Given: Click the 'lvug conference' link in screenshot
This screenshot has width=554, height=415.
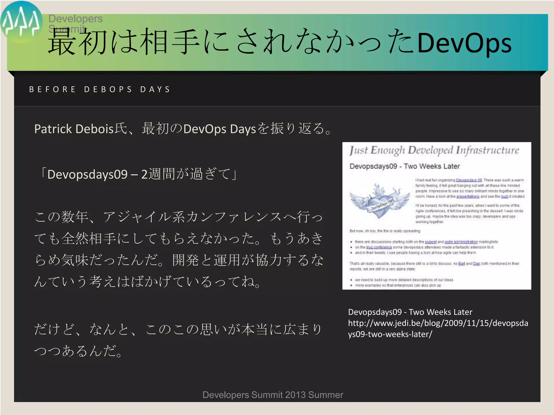Looking at the screenshot, I should coord(379,247).
